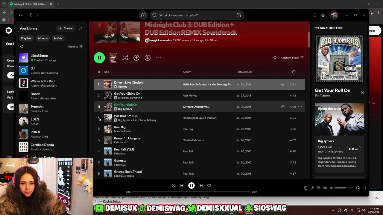The width and height of the screenshot is (383, 215).
Task: Add Get Your Roll On to Liked Songs
Action: (283, 107)
